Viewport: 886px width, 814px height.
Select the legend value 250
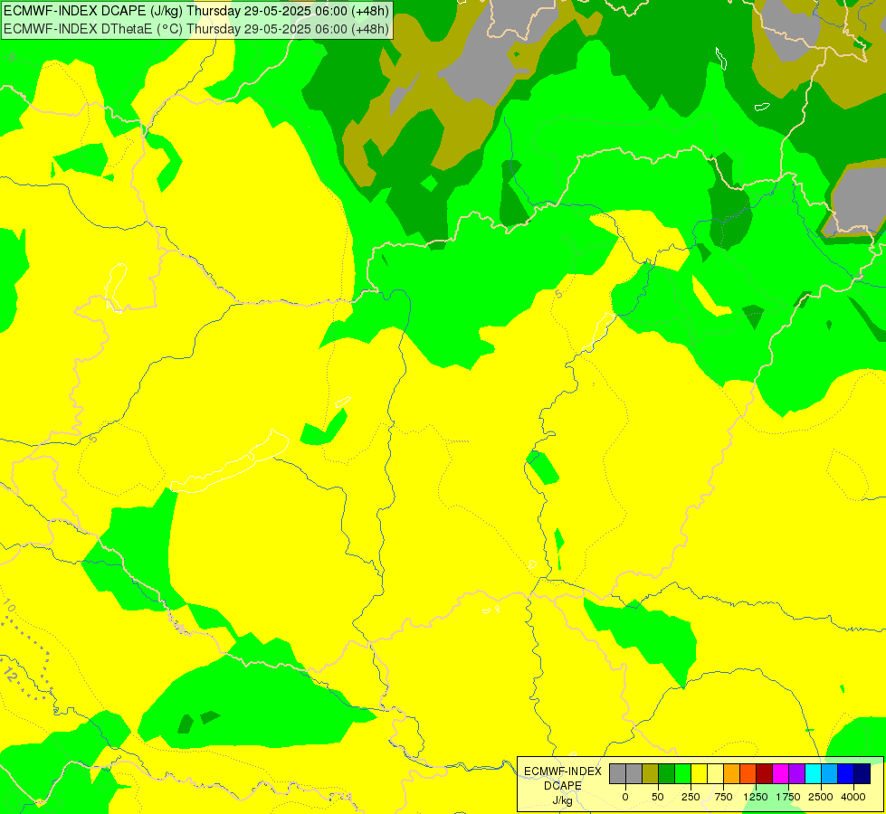tap(691, 797)
